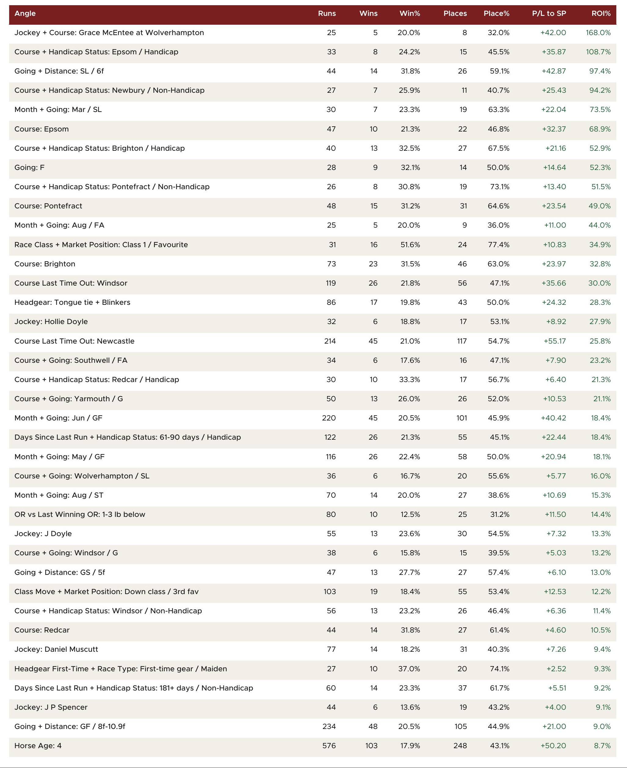This screenshot has height=768, width=627.
Task: Select the +55.17 profit value
Action: point(555,341)
